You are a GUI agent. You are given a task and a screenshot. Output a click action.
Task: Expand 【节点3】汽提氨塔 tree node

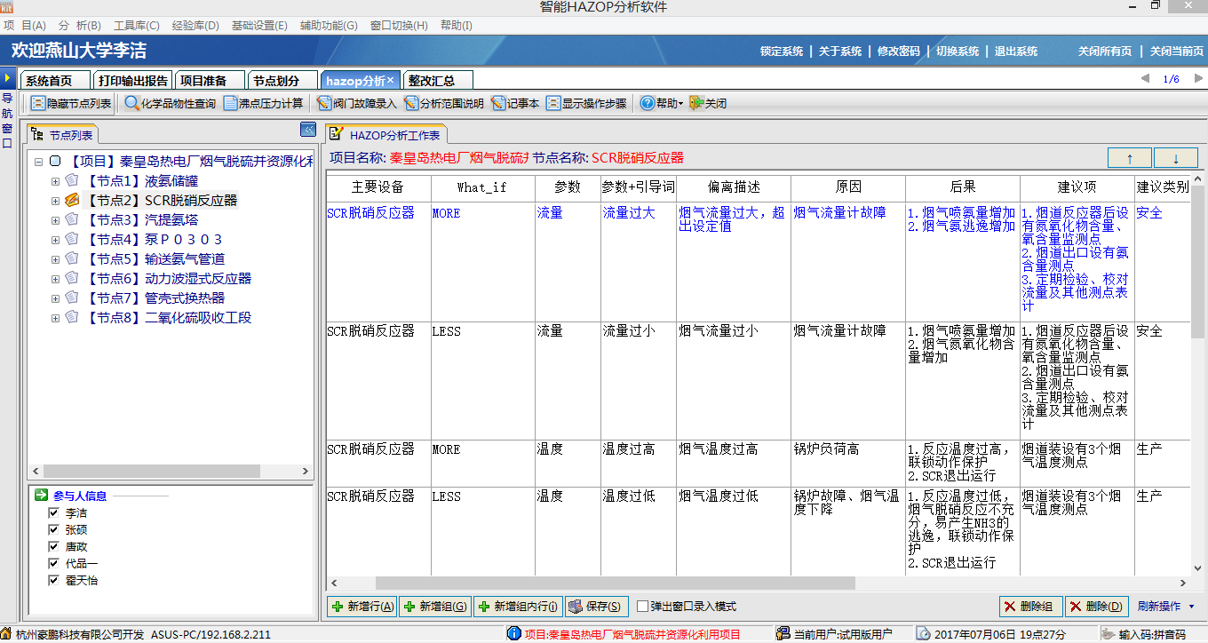pos(55,220)
